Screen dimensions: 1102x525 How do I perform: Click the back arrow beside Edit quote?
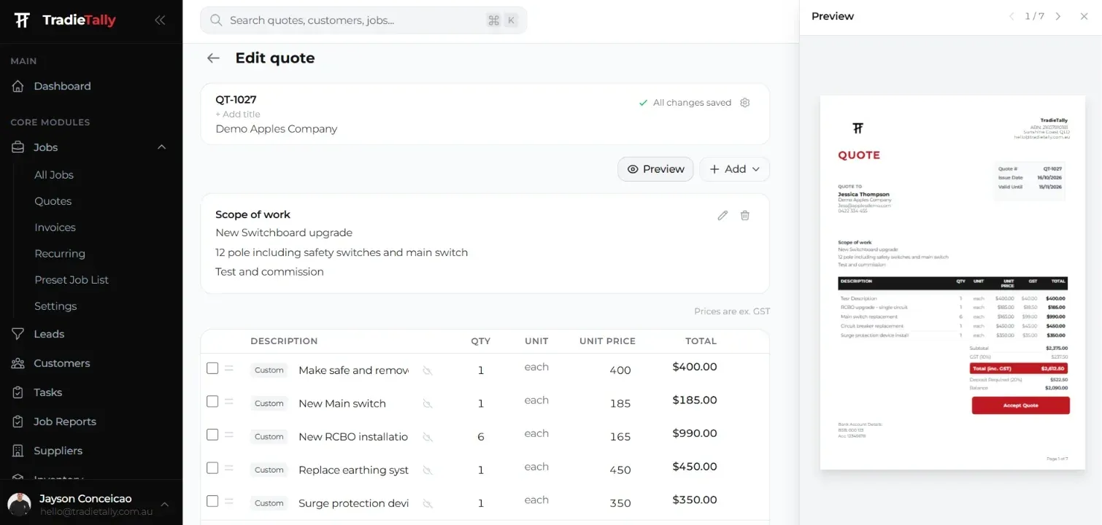[x=213, y=58]
